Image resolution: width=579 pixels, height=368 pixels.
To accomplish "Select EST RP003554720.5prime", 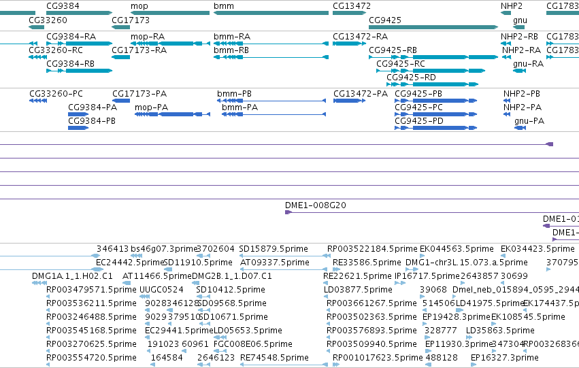I will (48, 365).
